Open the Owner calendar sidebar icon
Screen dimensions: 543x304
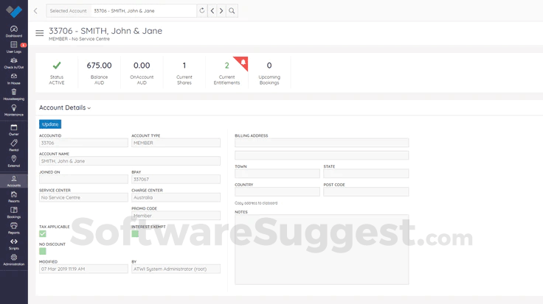(14, 130)
